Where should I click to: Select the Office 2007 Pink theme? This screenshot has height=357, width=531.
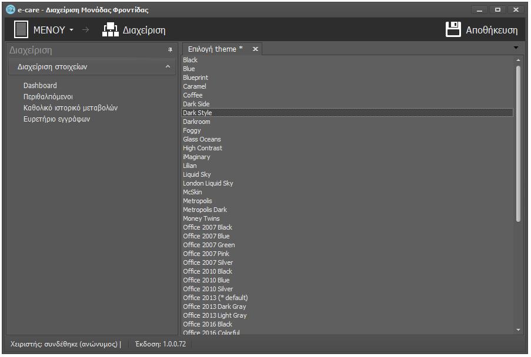(x=348, y=253)
